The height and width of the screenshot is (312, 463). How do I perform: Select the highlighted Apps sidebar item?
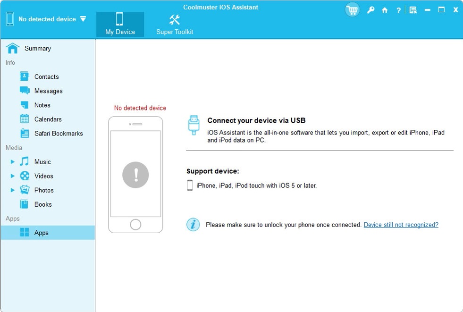click(x=48, y=233)
